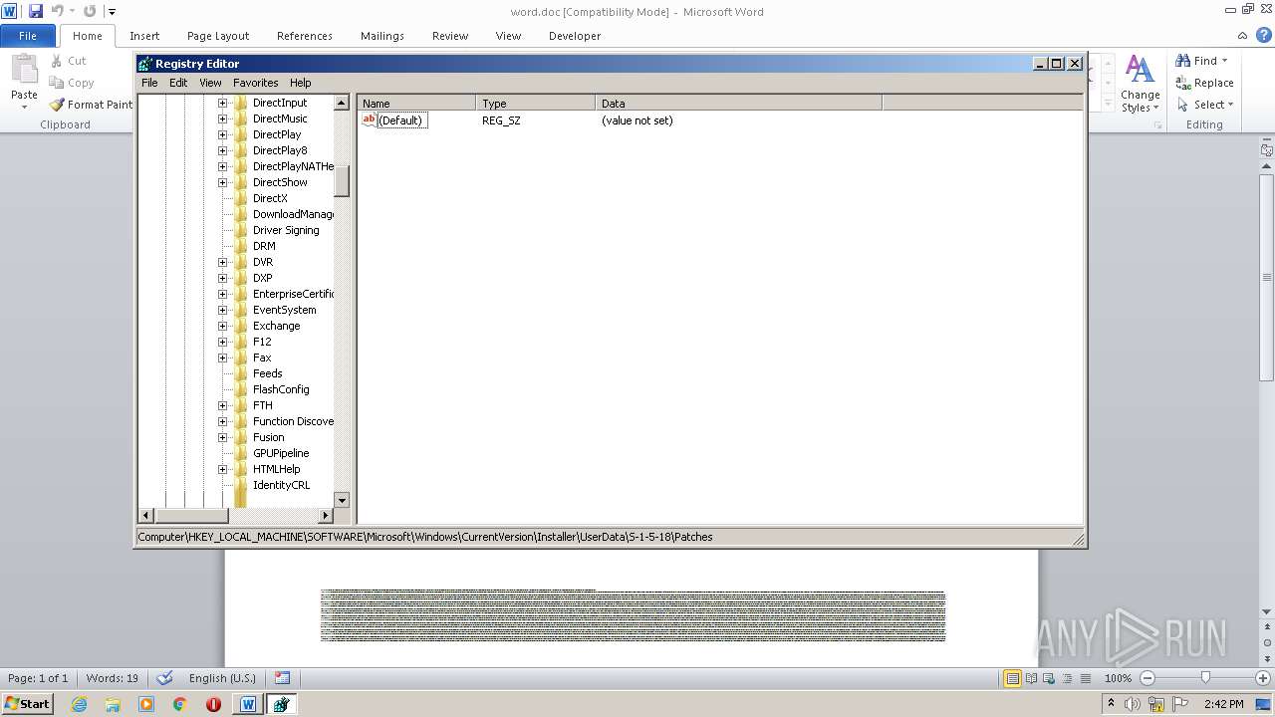Select the Feeds key folder
Screen dimensions: 1275x717
[x=267, y=373]
